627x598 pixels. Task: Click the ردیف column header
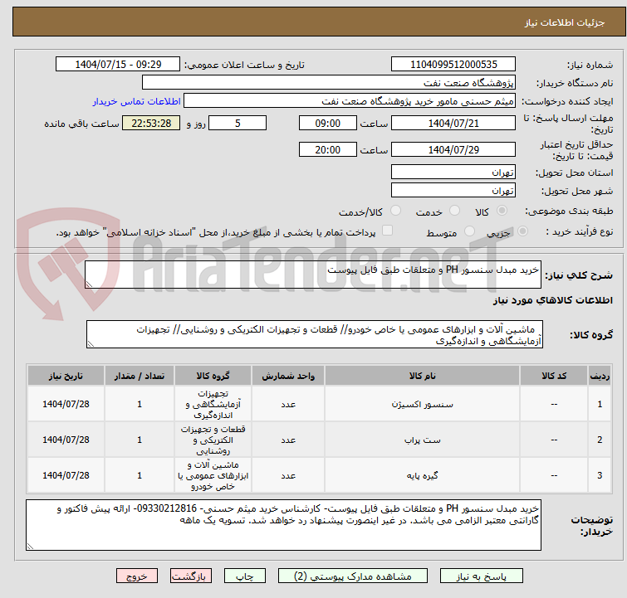pos(600,376)
